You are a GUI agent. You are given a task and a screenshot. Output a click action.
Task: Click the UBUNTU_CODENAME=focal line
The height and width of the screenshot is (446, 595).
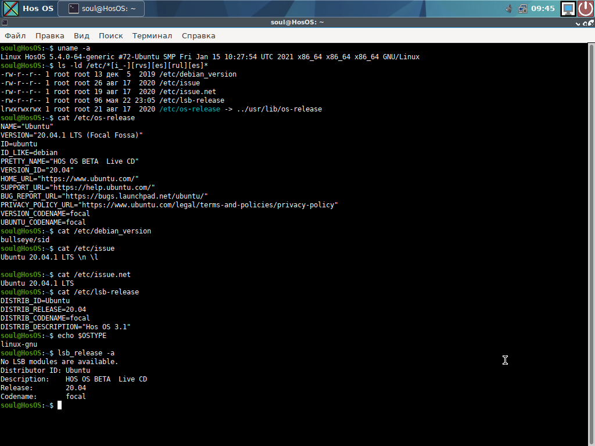tap(43, 222)
